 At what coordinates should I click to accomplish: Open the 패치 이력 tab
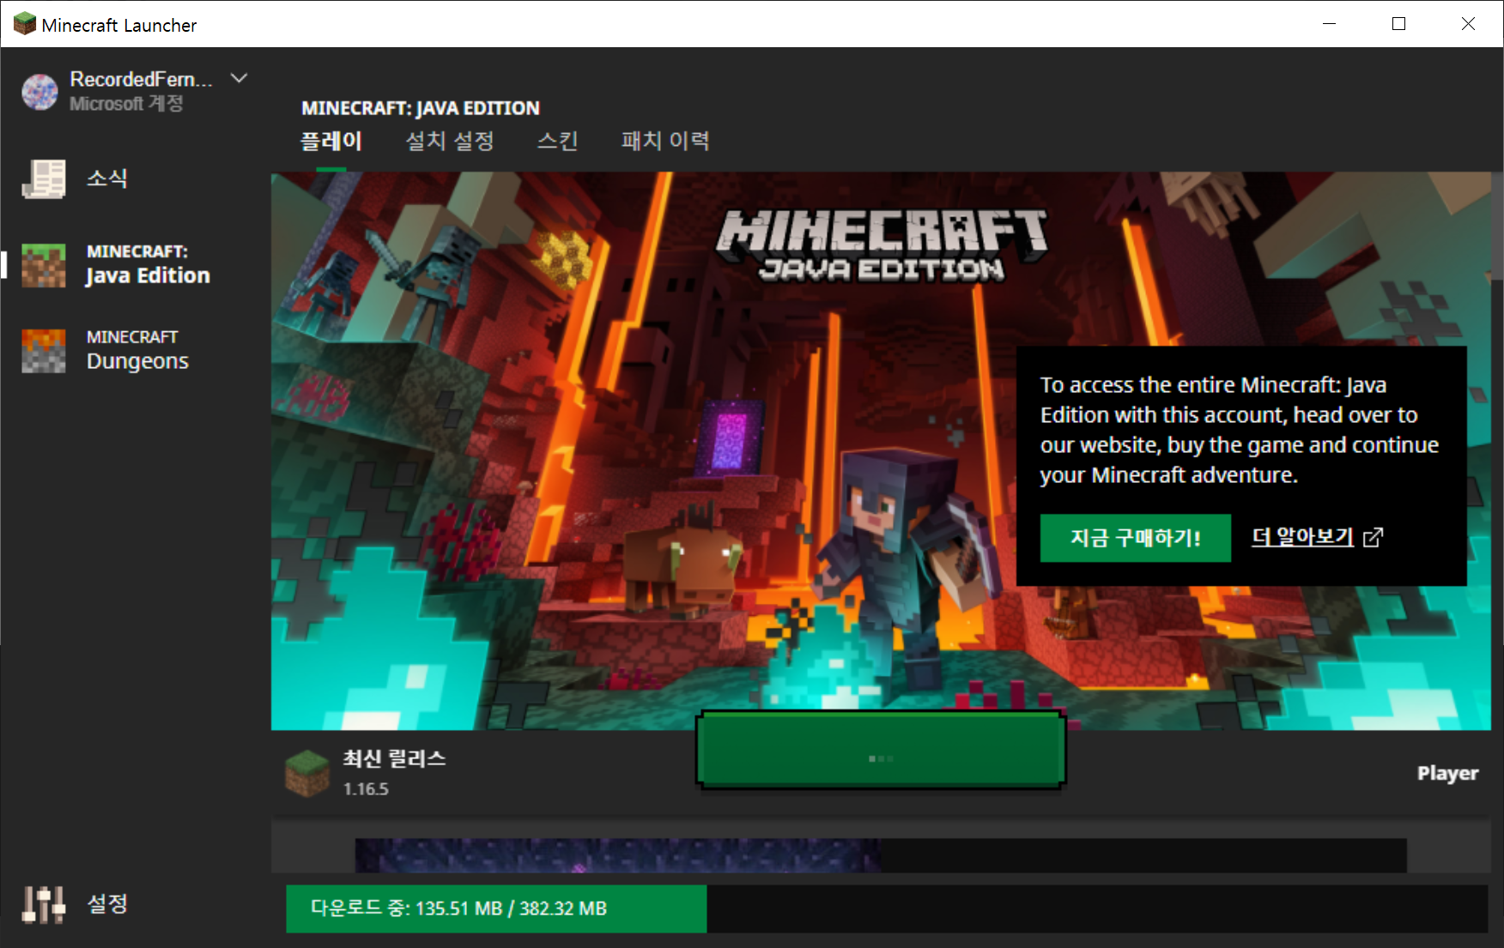coord(665,141)
